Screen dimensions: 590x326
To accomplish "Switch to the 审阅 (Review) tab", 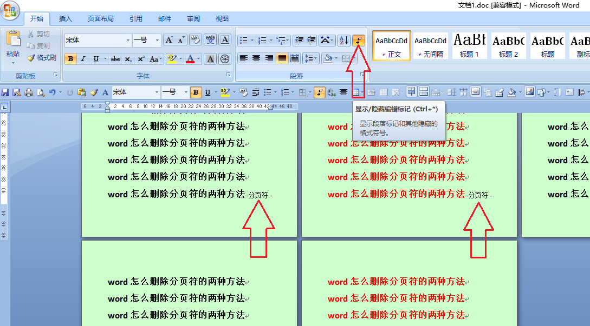I will point(193,18).
